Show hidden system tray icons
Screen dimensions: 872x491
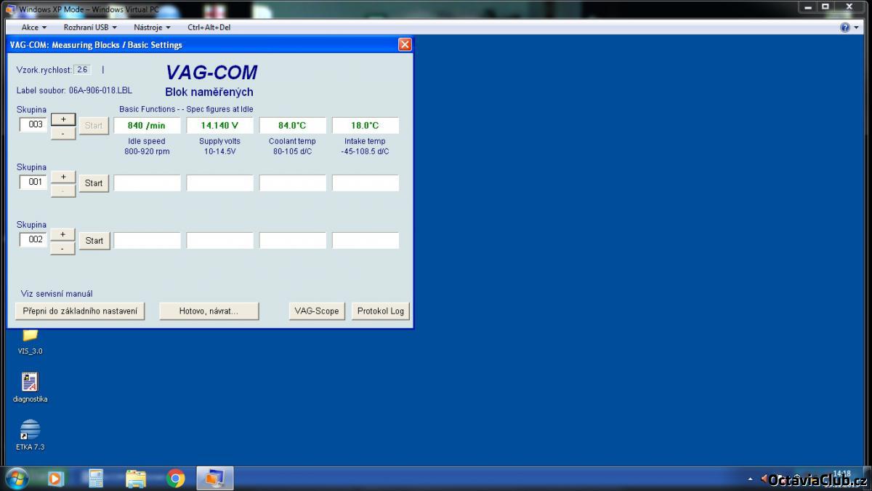750,479
